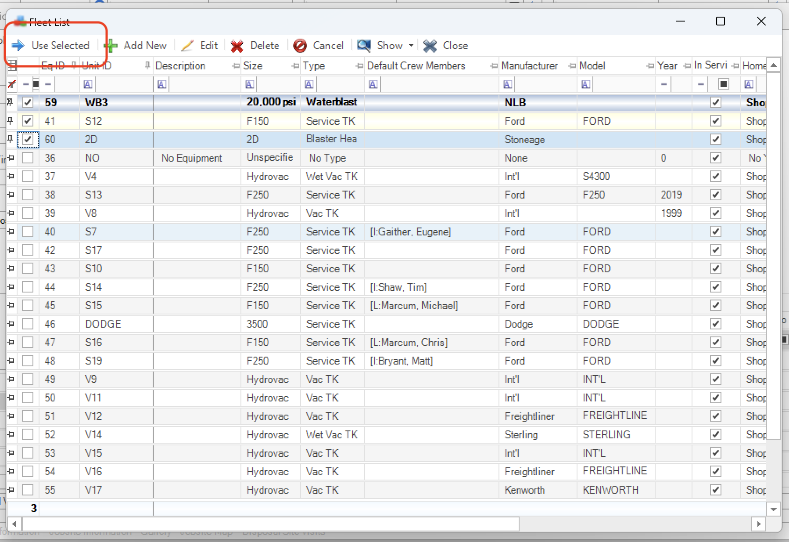Sort by the Model column header
Image resolution: width=789 pixels, height=542 pixels.
click(x=592, y=66)
